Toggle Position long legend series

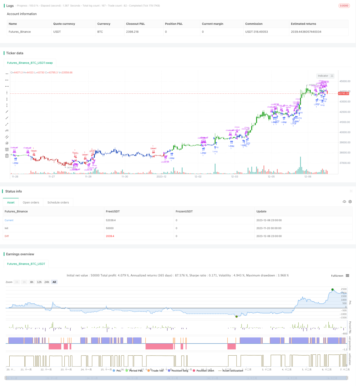point(178,371)
